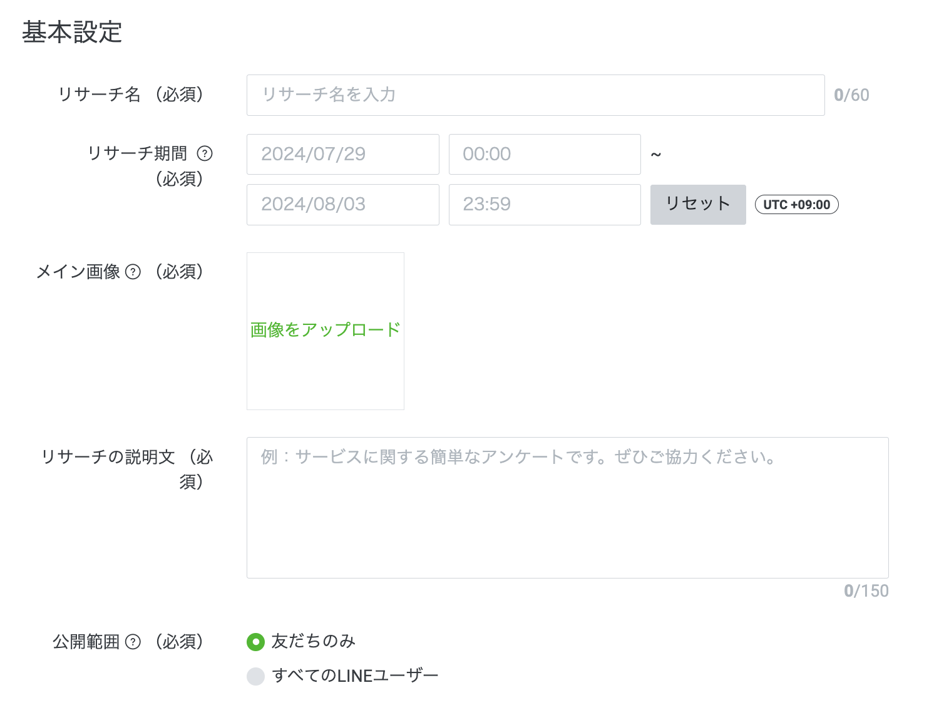Click the リサーチ期間 label text
939x715 pixels.
(138, 153)
